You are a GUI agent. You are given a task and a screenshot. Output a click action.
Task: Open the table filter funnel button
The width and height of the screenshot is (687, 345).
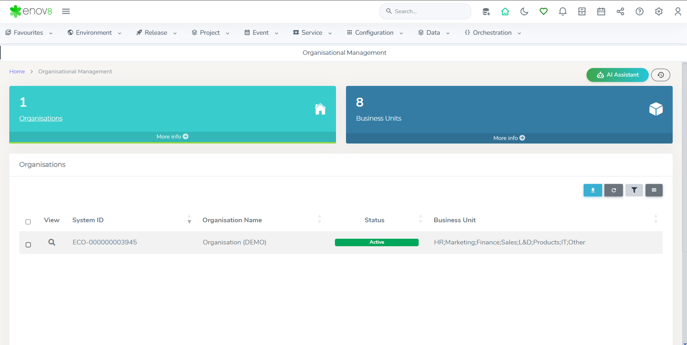[x=634, y=190]
